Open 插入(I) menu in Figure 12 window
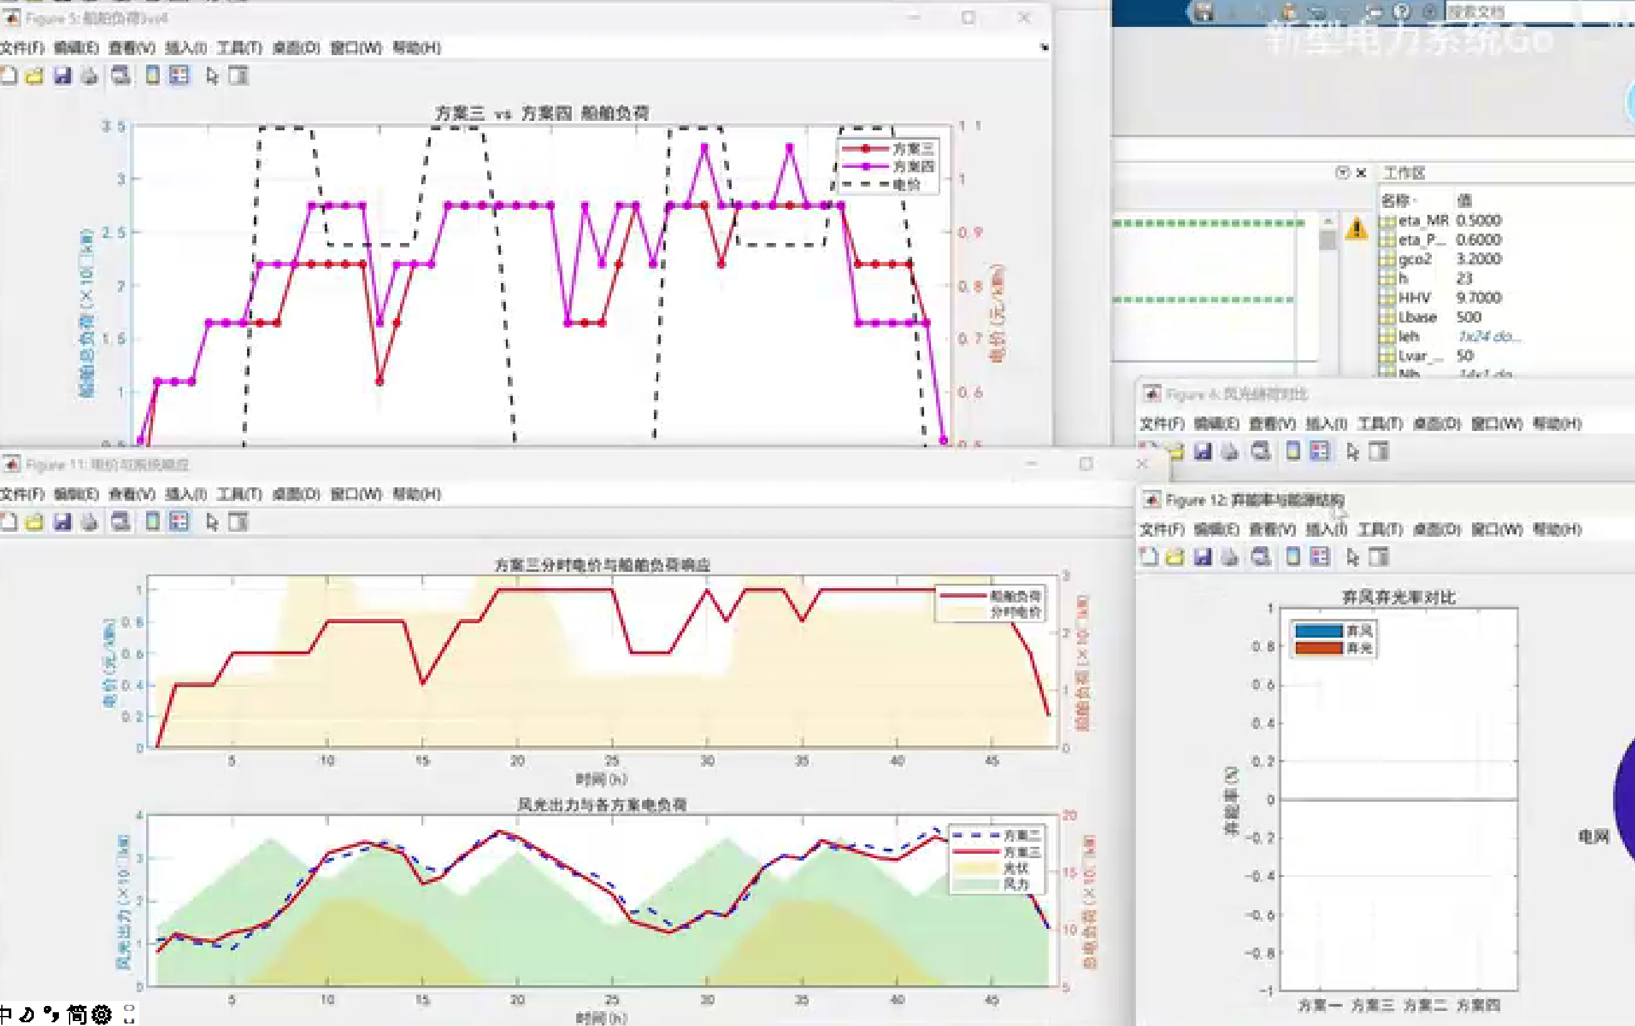Viewport: 1635px width, 1026px height. pos(1326,529)
